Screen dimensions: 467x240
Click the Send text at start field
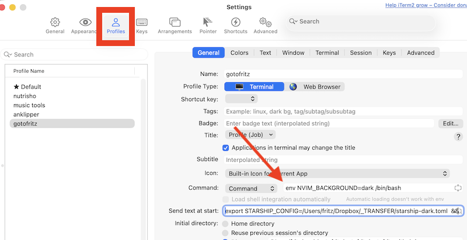click(x=343, y=211)
